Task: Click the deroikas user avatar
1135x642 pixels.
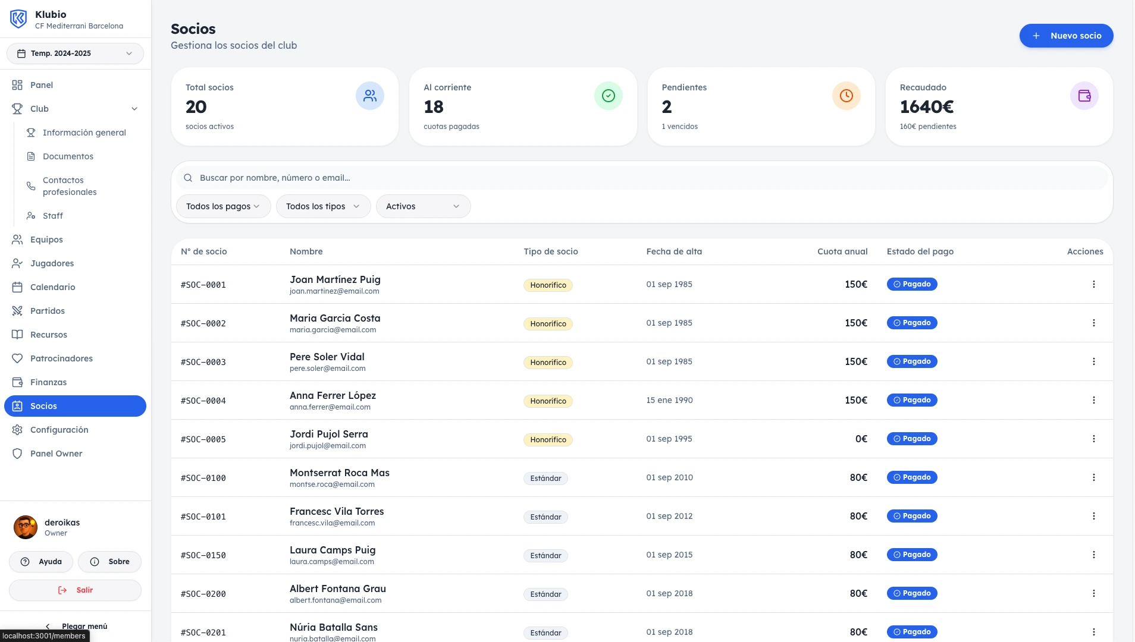Action: coord(26,527)
